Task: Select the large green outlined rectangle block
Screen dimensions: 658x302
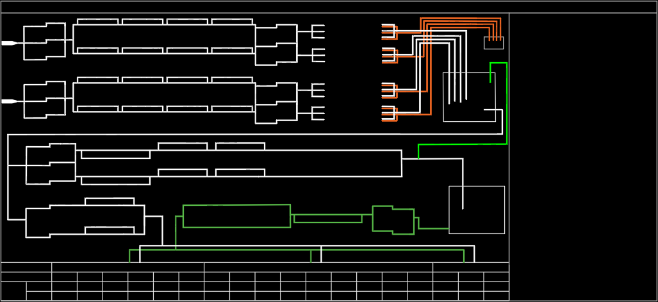Action: (x=236, y=216)
